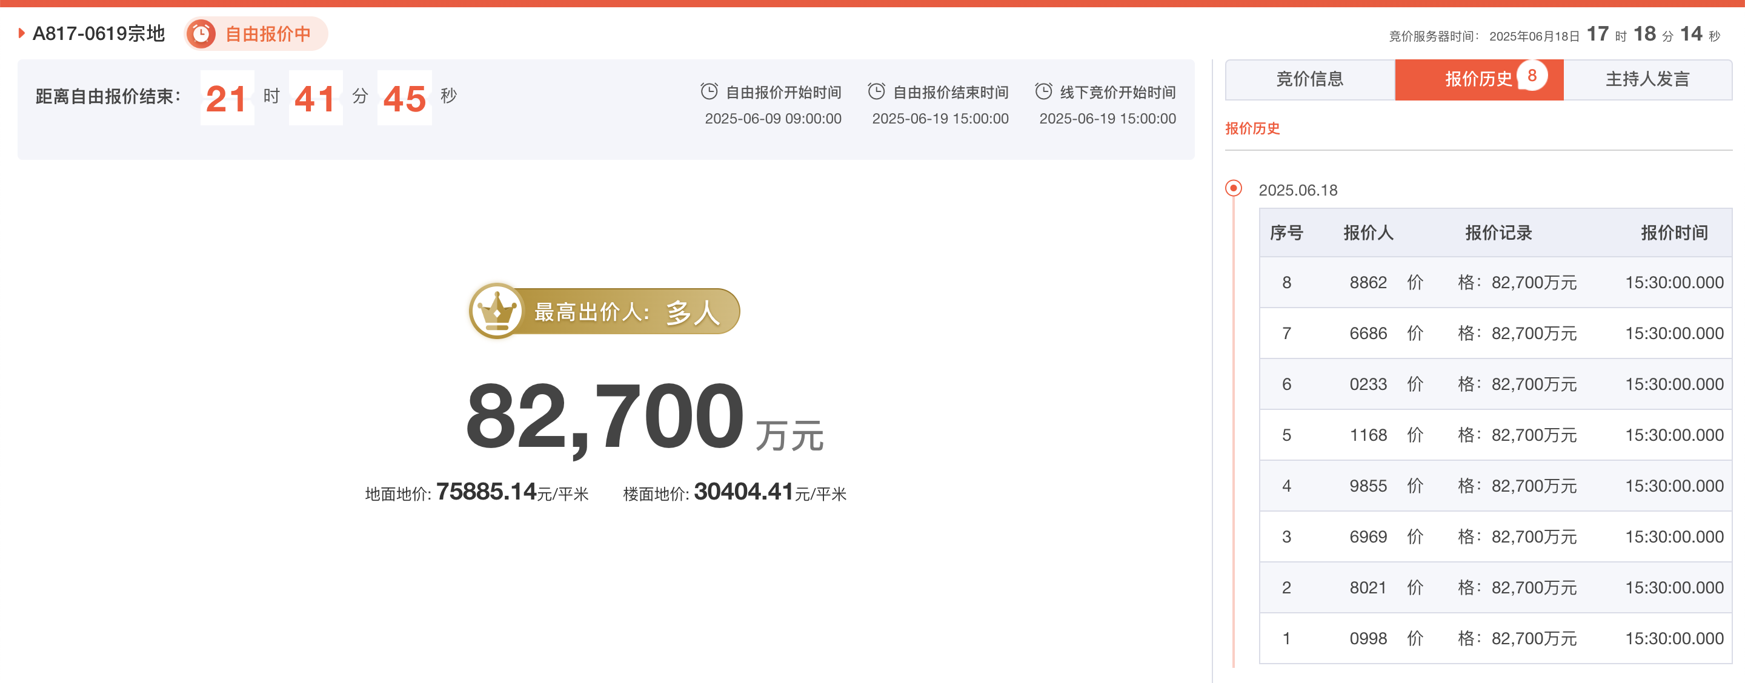
Task: Click the timeline dot beside 2025.06.18
Action: pos(1234,188)
